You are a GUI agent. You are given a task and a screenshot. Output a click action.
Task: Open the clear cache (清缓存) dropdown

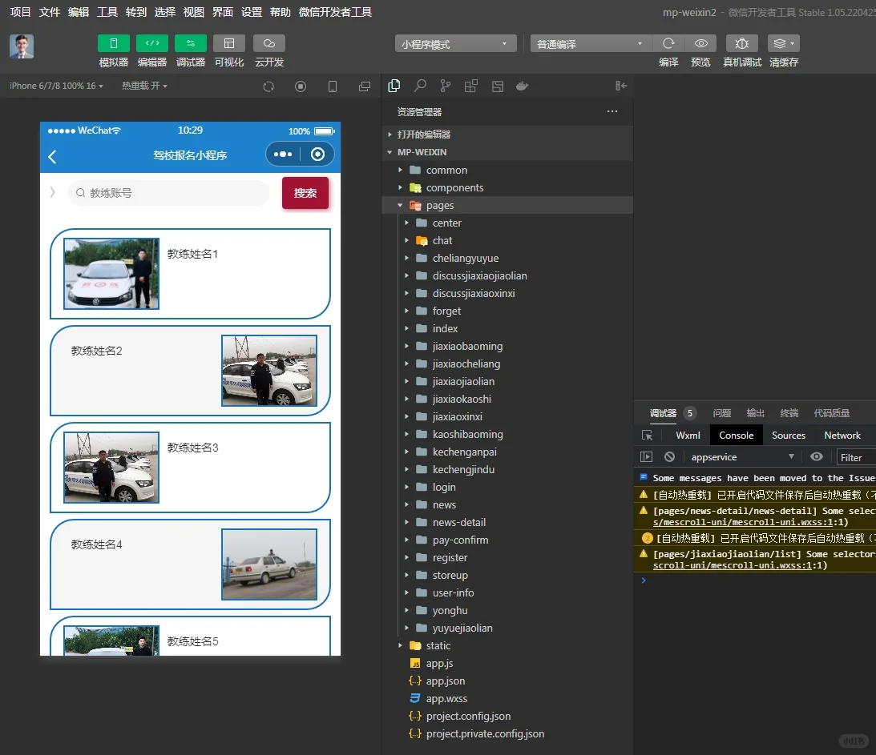(784, 43)
